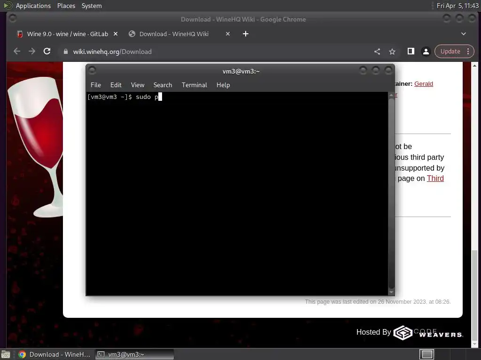Click terminal window menu button at title left
The image size is (481, 360).
[92, 70]
